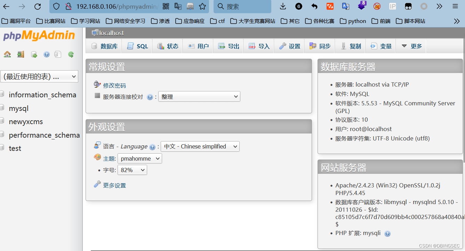Open the theme dropdown showing pmahomme
The height and width of the screenshot is (251, 465).
point(140,159)
